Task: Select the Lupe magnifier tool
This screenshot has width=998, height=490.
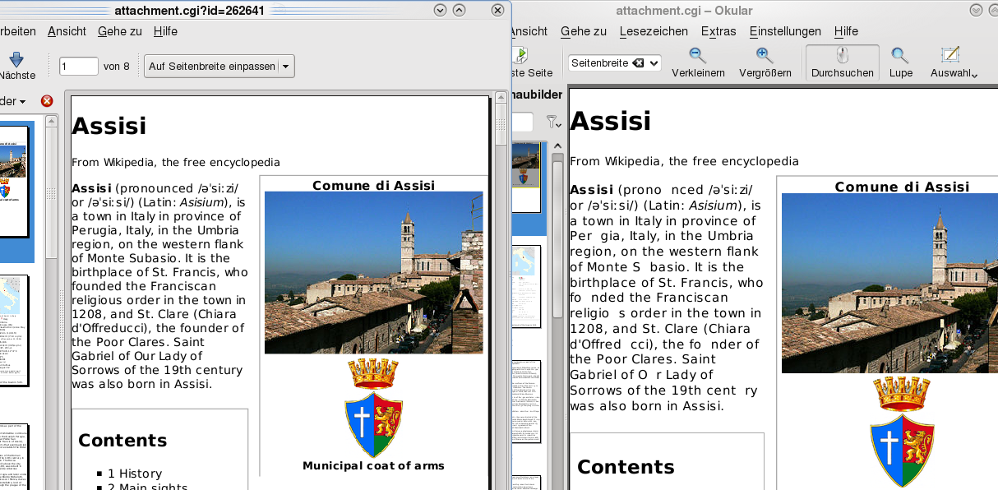Action: (900, 56)
